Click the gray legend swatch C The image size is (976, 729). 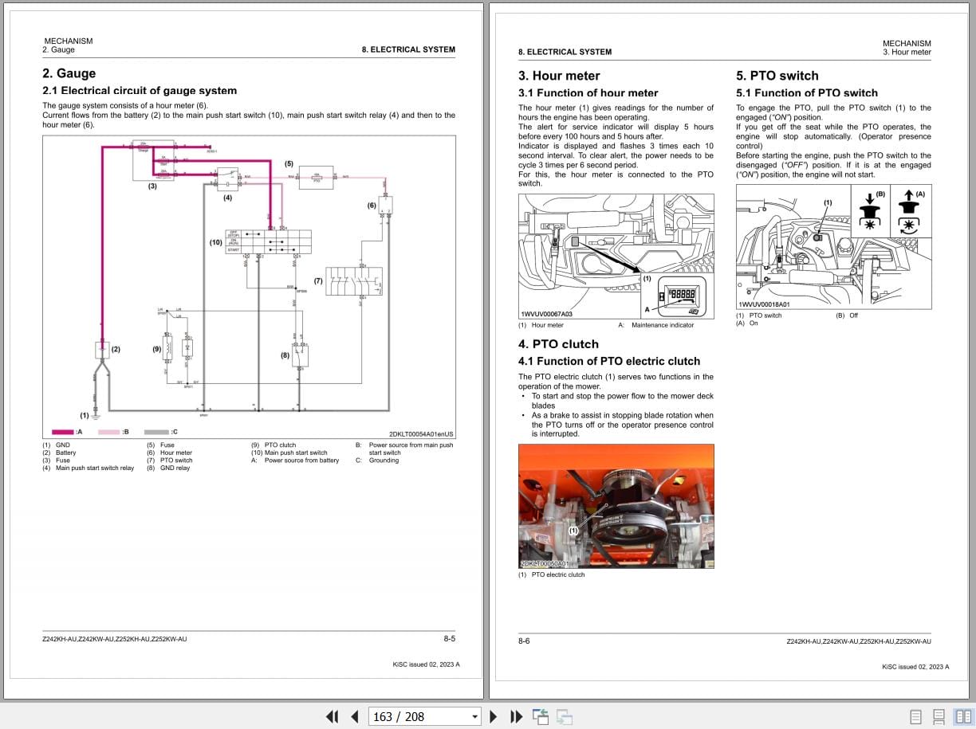coord(156,432)
